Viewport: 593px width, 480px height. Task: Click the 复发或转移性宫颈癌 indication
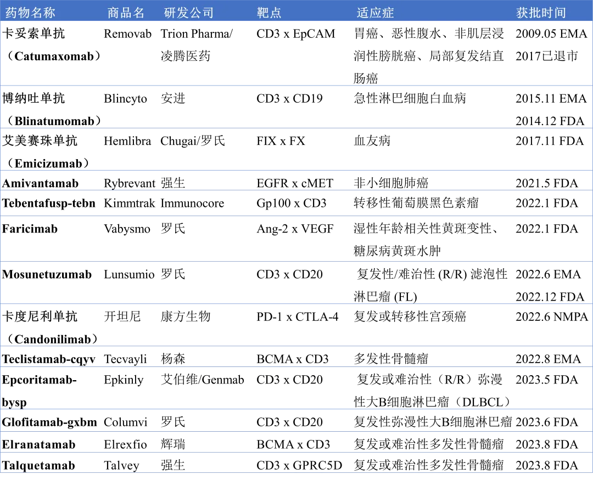410,317
